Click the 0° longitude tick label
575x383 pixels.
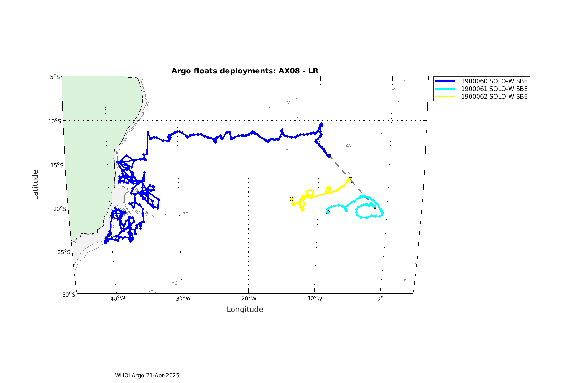[x=380, y=298]
